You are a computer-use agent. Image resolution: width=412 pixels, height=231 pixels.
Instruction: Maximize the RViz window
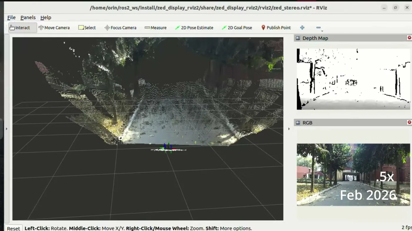[395, 8]
